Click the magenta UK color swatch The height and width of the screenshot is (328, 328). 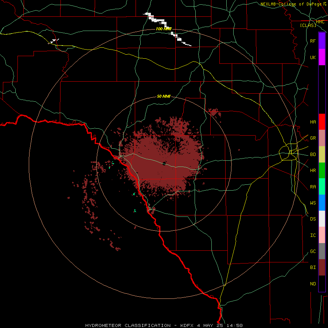tap(322, 57)
